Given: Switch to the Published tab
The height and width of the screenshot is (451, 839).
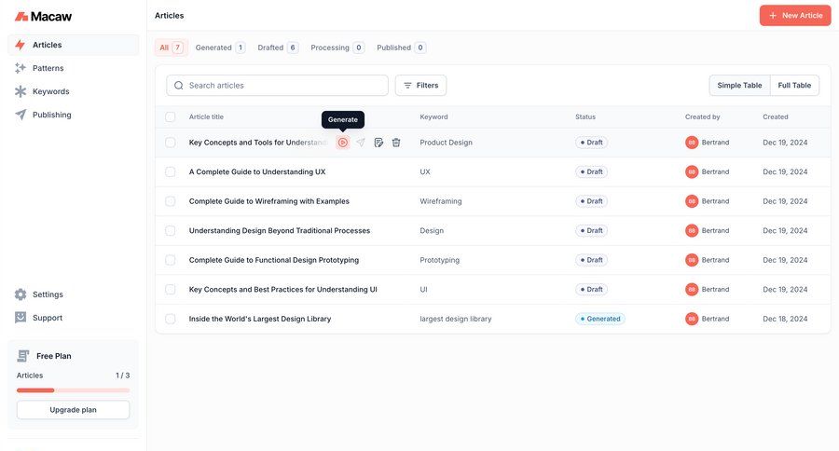Looking at the screenshot, I should (x=401, y=48).
